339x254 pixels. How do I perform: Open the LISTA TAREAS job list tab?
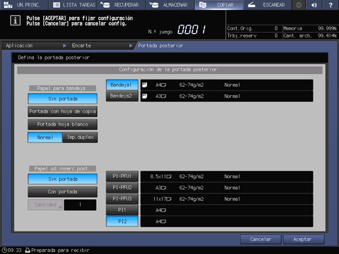pyautogui.click(x=73, y=5)
